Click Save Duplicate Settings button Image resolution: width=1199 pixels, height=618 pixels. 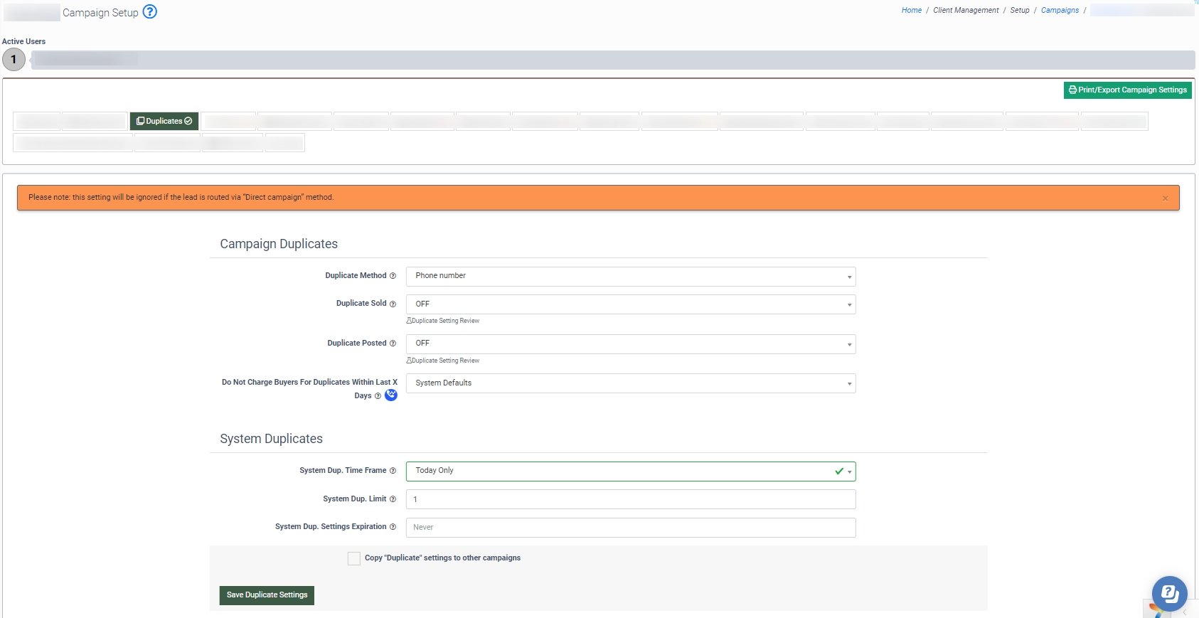[267, 595]
